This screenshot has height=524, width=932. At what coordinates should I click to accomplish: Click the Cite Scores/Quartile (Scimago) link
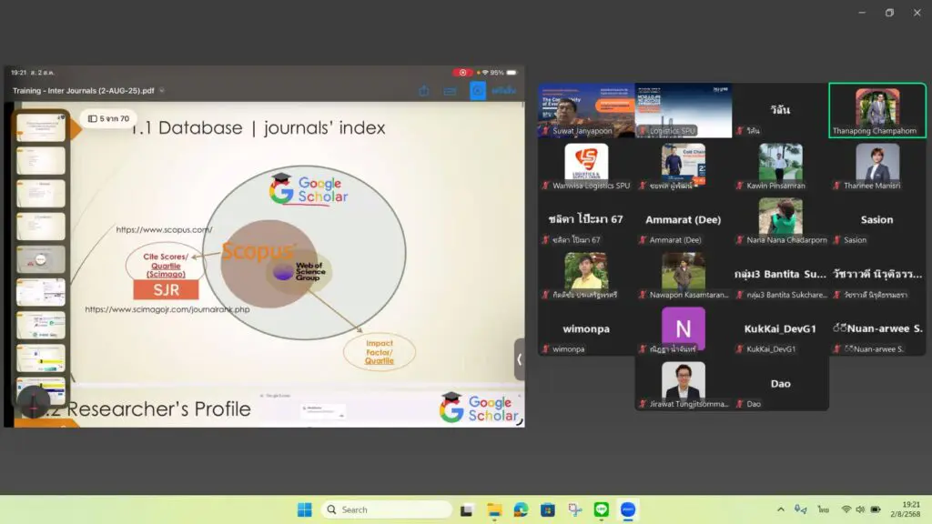coord(166,265)
